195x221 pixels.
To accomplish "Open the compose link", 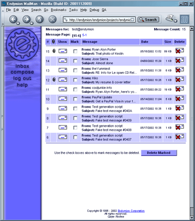I will pos(22,72).
